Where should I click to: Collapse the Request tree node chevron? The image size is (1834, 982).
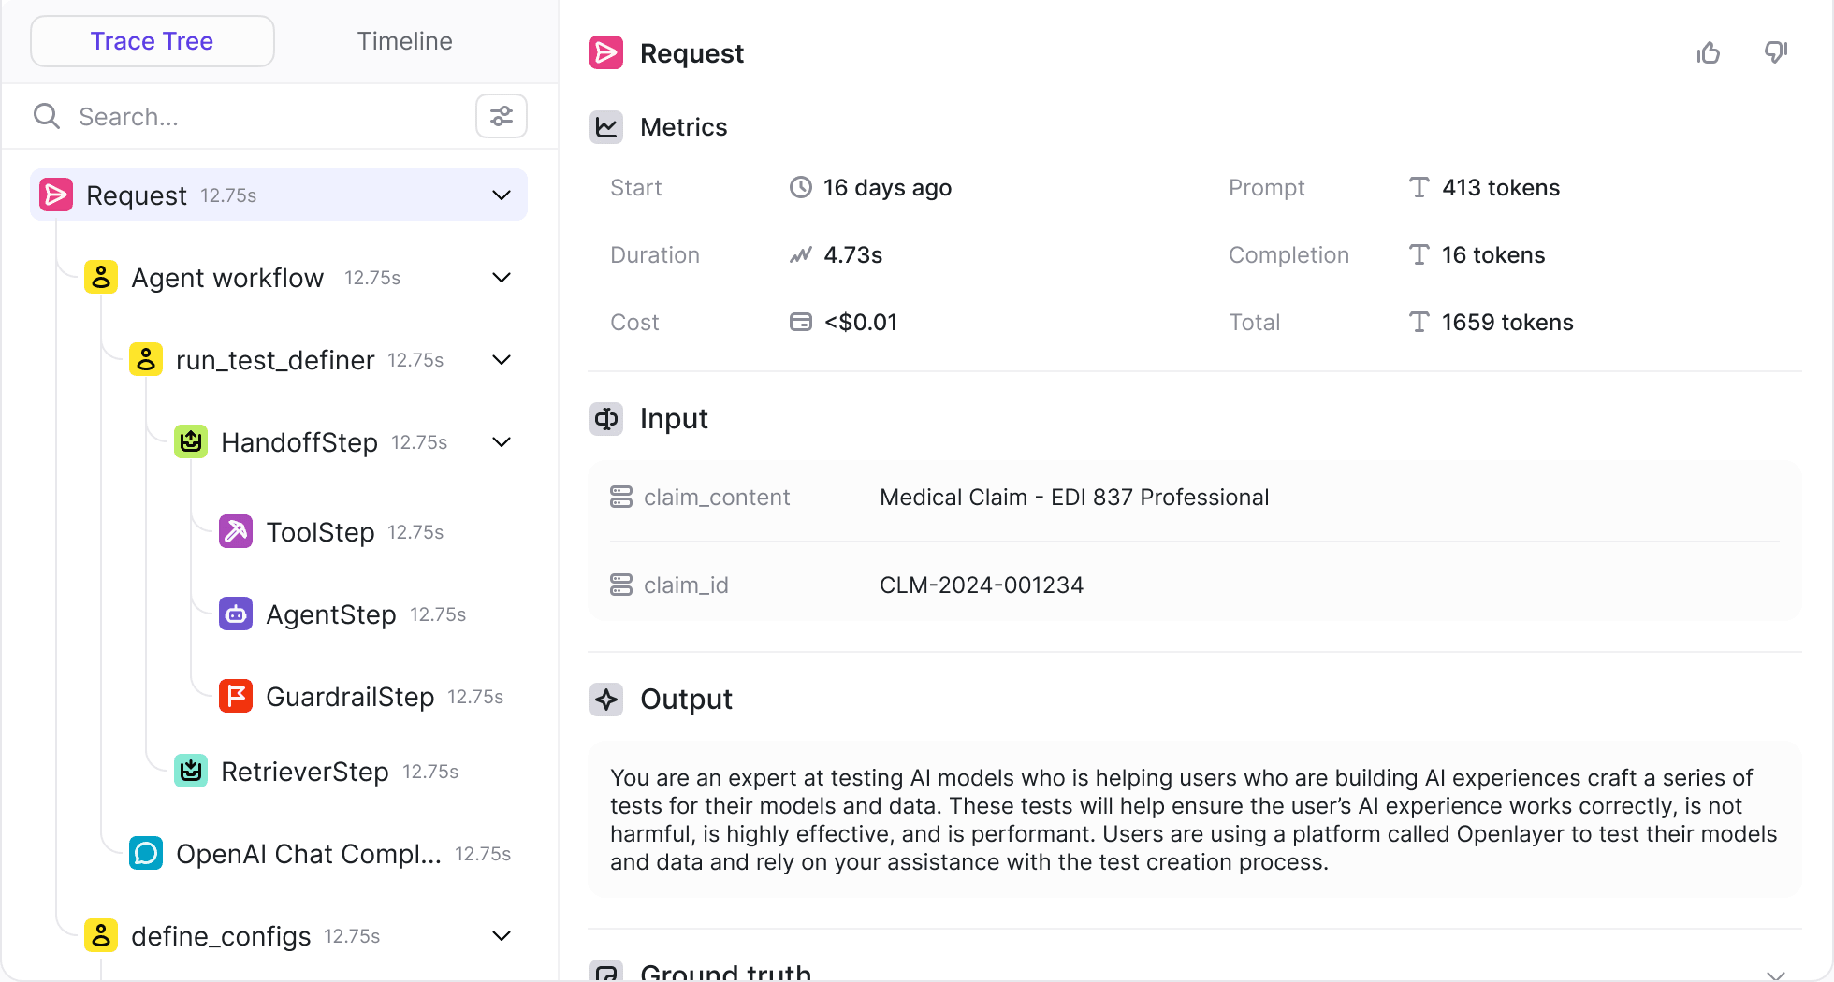click(x=502, y=195)
